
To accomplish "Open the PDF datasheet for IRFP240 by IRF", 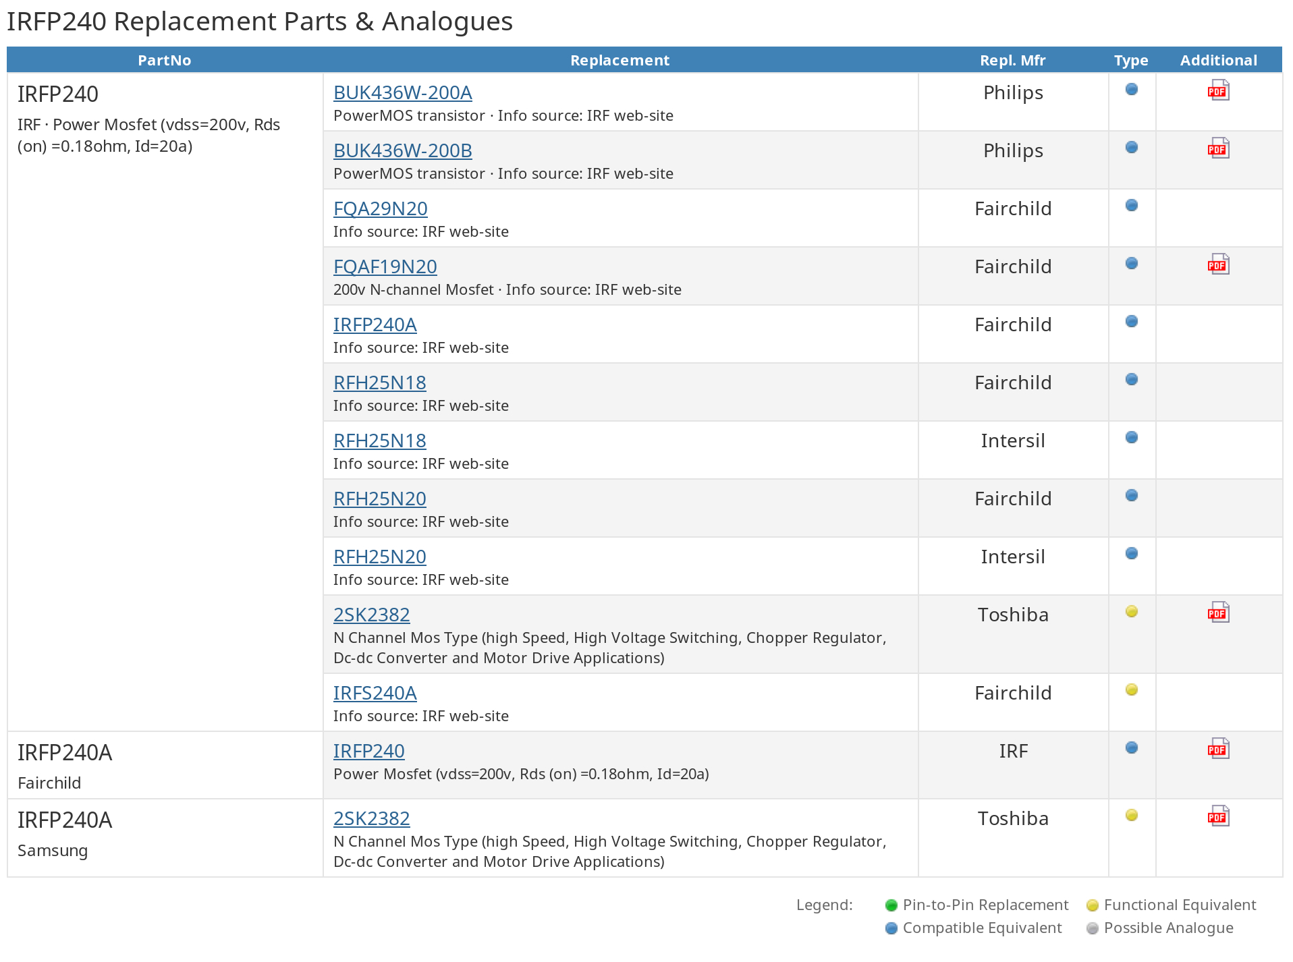I will [x=1218, y=749].
